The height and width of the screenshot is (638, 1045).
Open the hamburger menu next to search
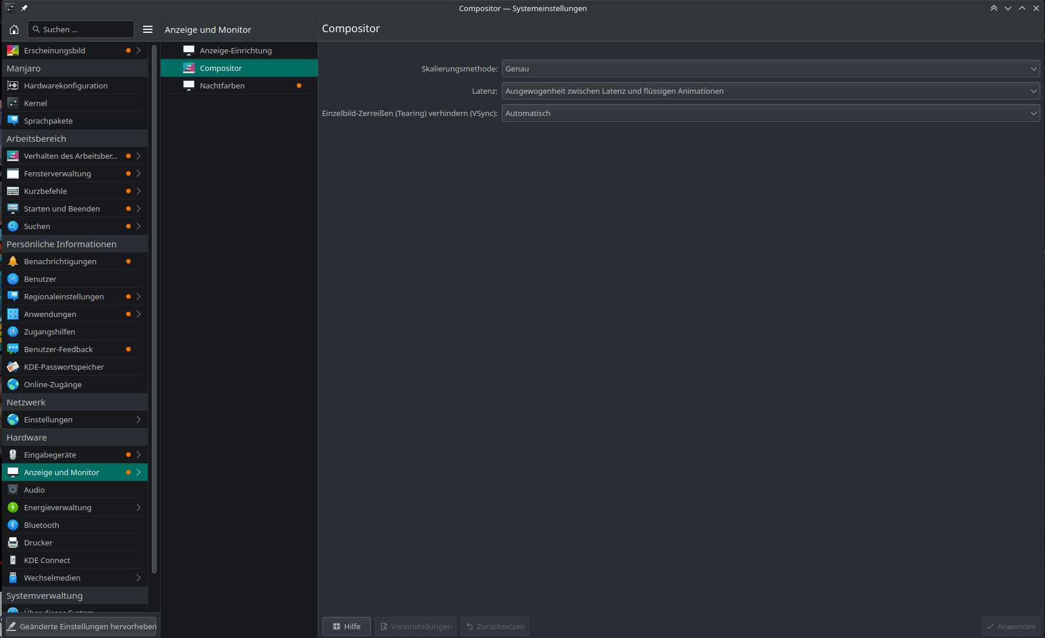tap(148, 29)
